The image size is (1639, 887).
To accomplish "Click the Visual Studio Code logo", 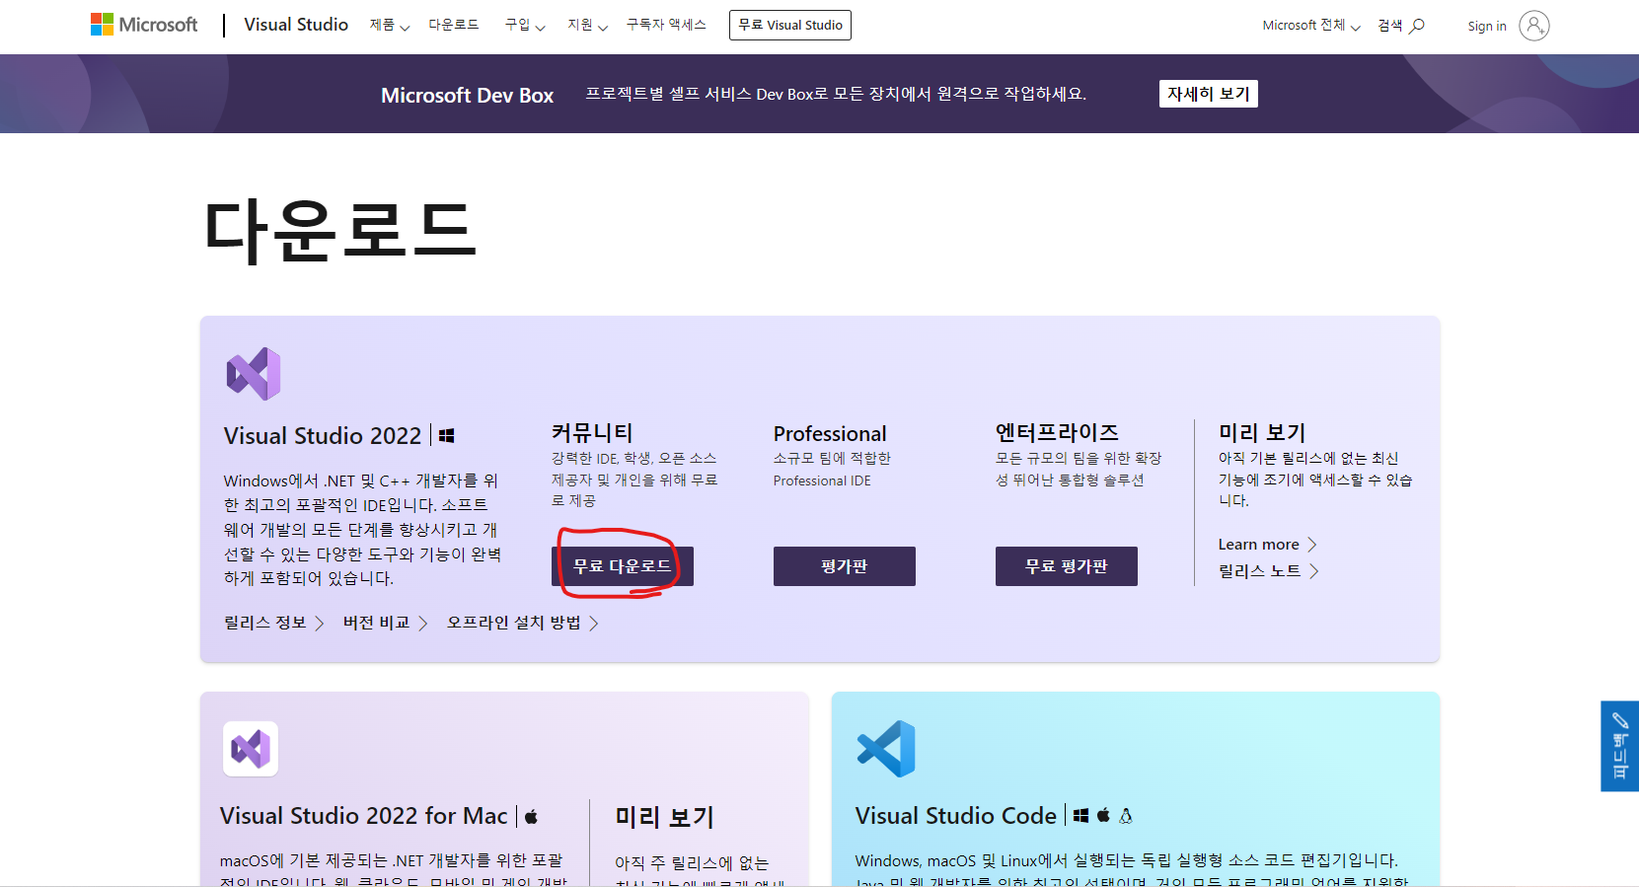I will click(x=886, y=749).
